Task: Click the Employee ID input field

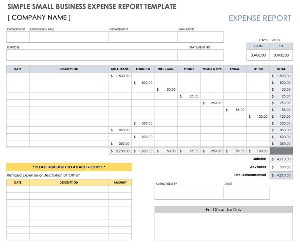Action: [x=17, y=37]
